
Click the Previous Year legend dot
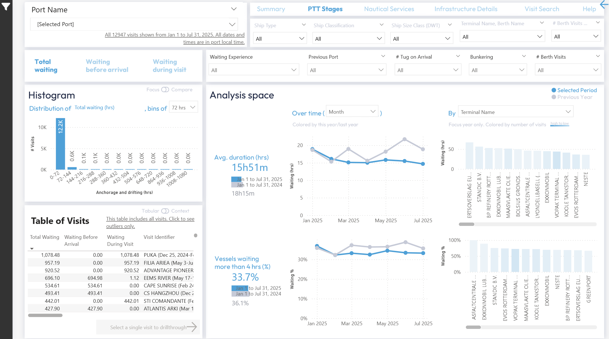click(x=554, y=97)
